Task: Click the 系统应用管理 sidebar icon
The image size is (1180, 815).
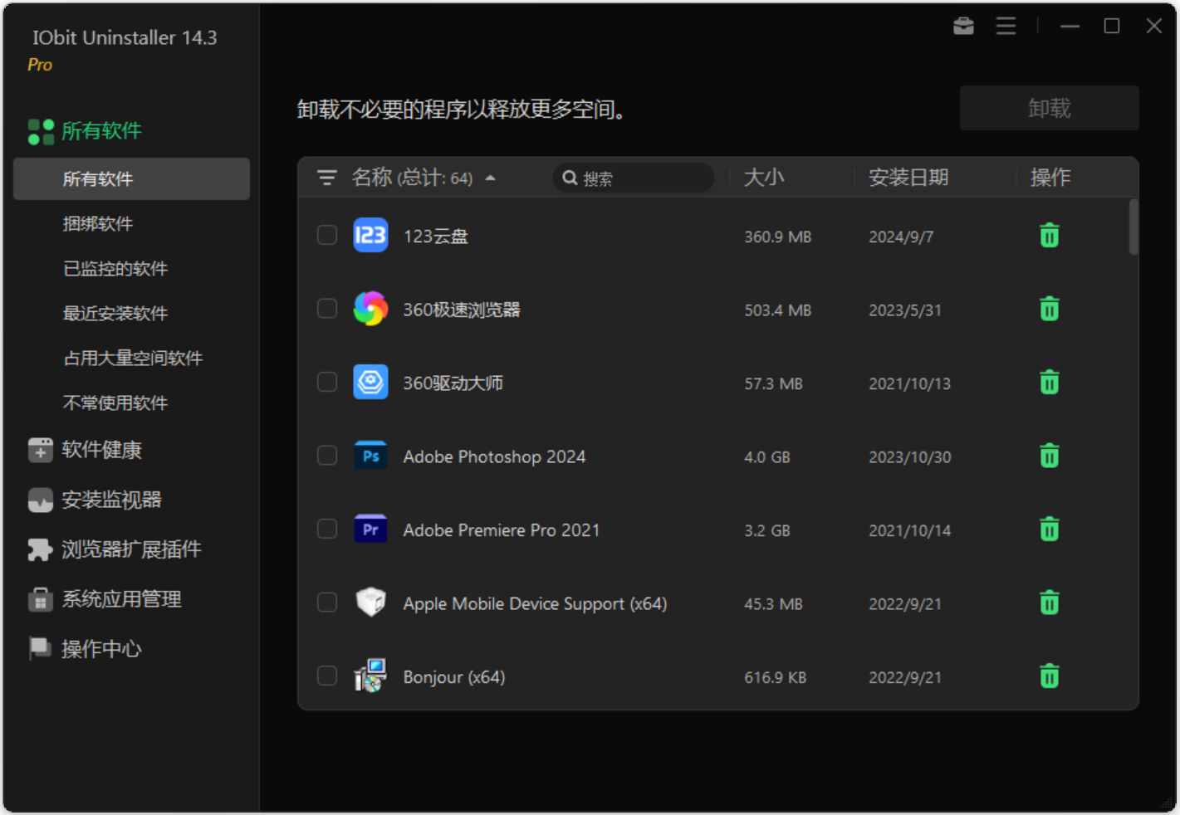Action: (41, 599)
